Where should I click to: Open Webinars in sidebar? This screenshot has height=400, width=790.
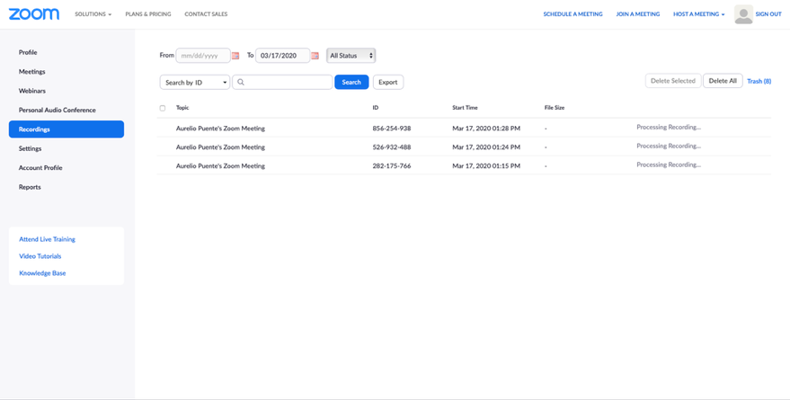32,91
